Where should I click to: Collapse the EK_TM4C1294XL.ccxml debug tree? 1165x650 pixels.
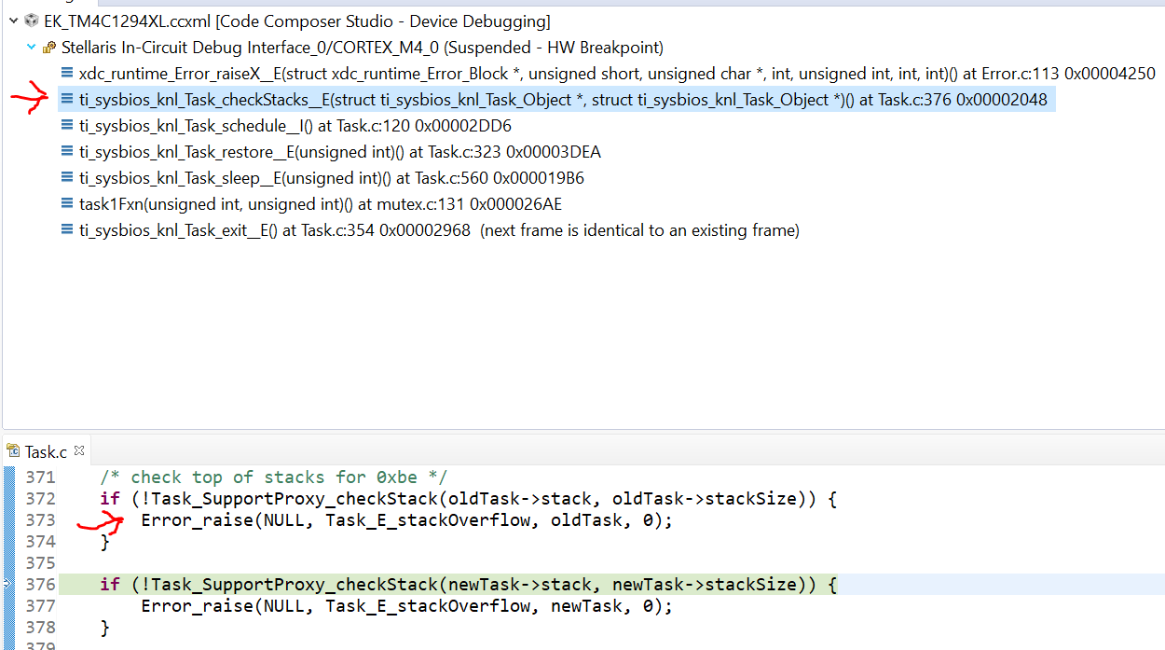(13, 21)
